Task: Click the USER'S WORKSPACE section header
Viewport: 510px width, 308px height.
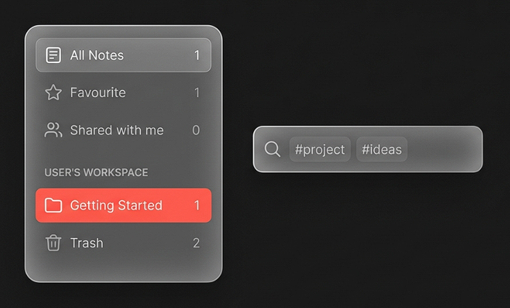Action: click(96, 172)
